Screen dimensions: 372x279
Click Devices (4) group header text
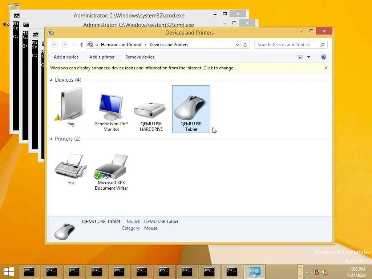point(68,80)
